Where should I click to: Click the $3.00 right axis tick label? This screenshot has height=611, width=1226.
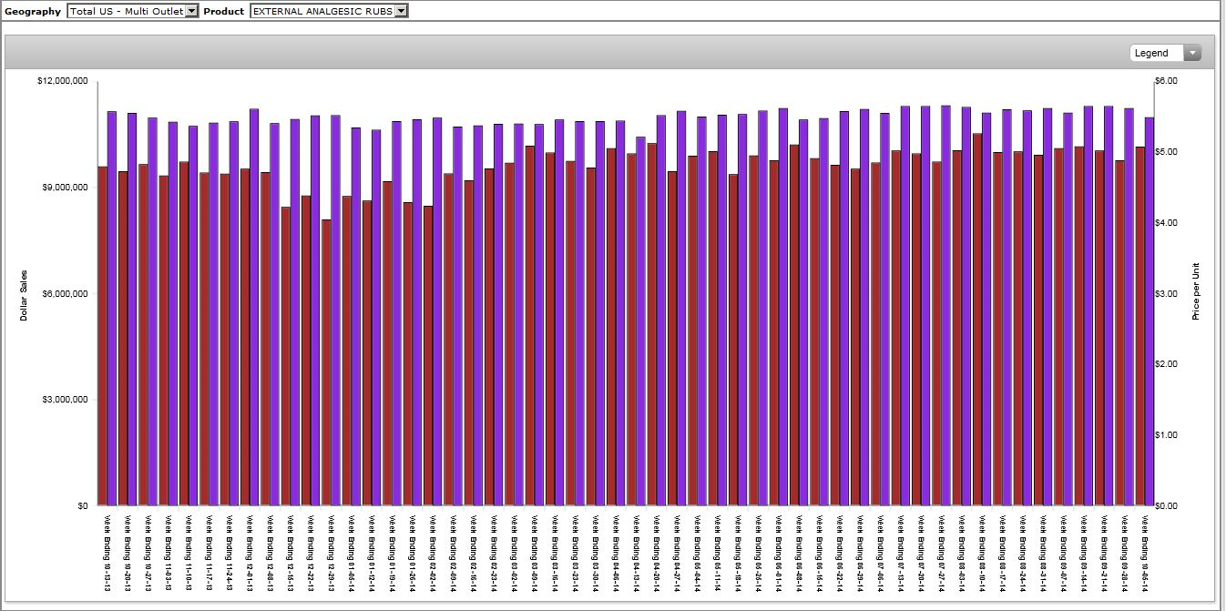pyautogui.click(x=1166, y=293)
